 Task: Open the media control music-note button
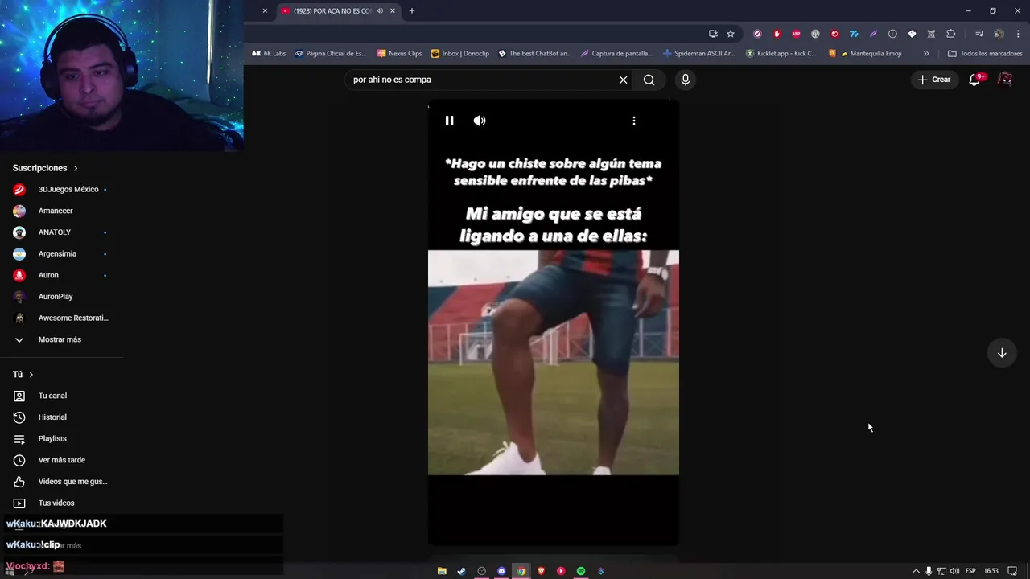[x=979, y=34]
